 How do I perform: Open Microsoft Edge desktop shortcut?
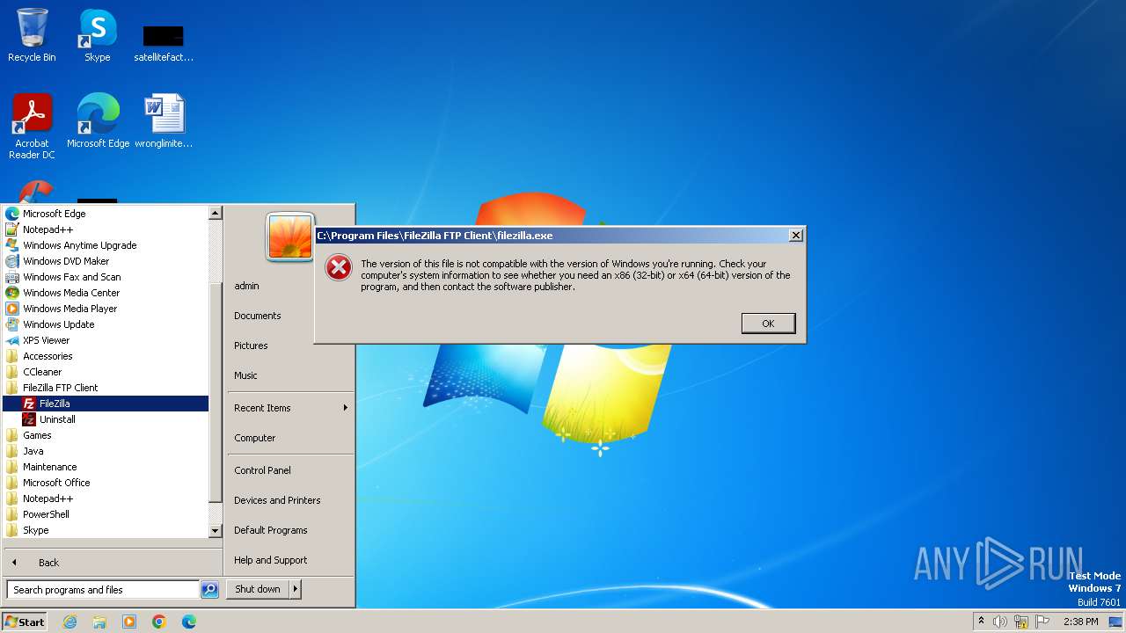point(98,120)
